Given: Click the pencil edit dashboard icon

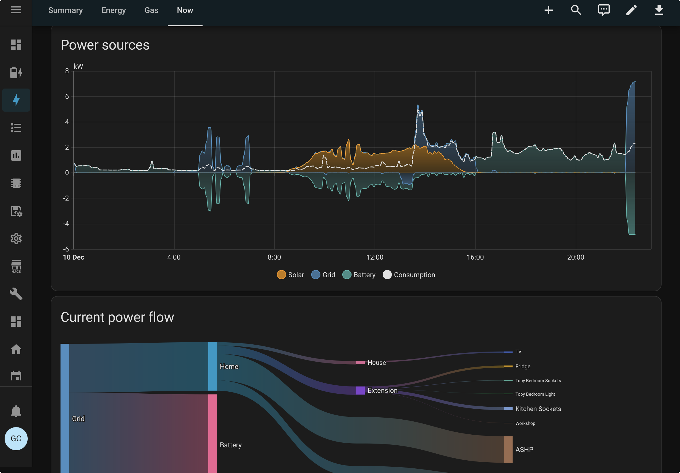Looking at the screenshot, I should tap(631, 10).
